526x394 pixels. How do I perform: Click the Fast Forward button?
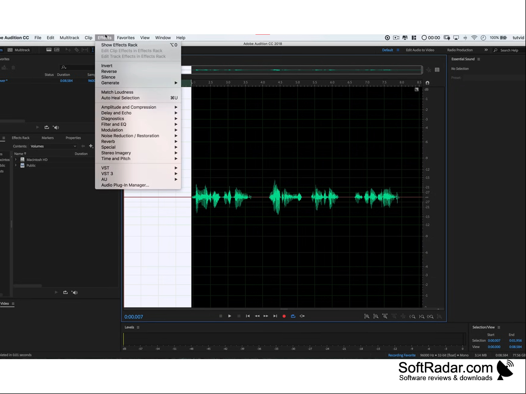coord(266,316)
